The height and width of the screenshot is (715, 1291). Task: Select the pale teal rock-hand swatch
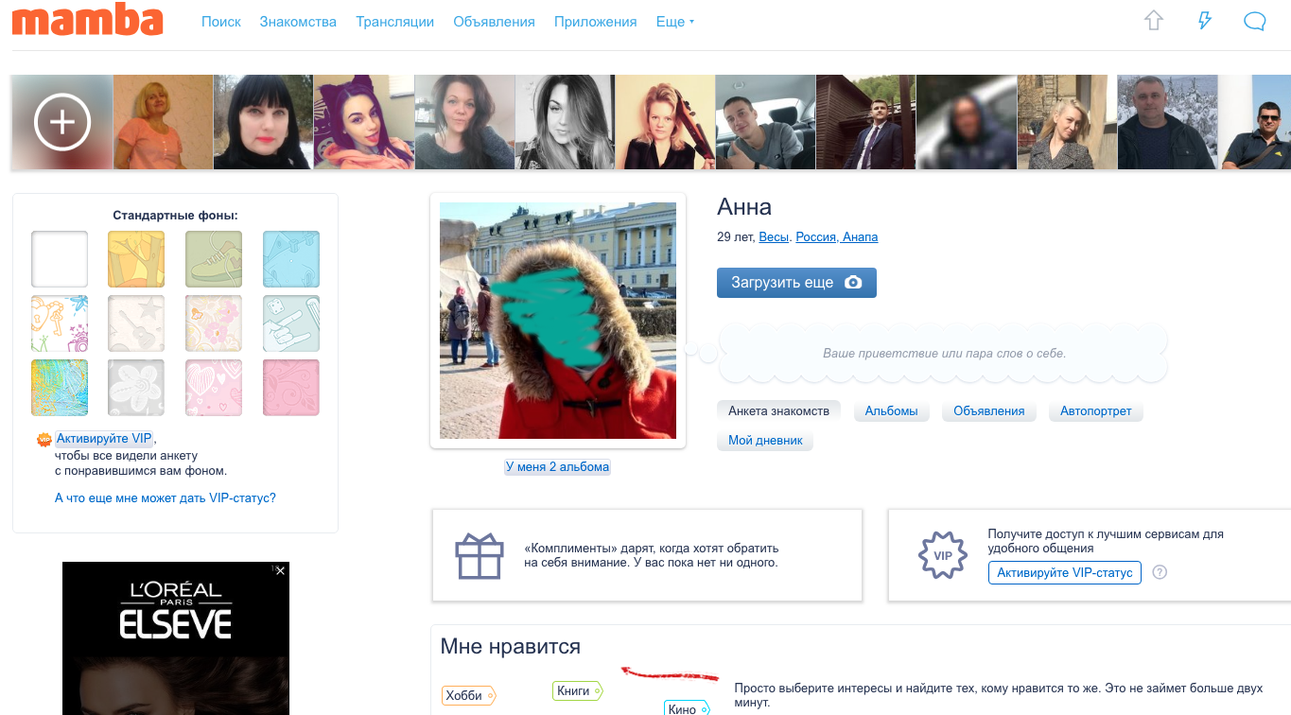point(291,323)
